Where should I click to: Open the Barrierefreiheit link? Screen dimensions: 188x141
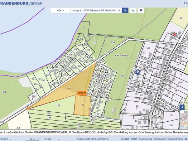point(175,139)
